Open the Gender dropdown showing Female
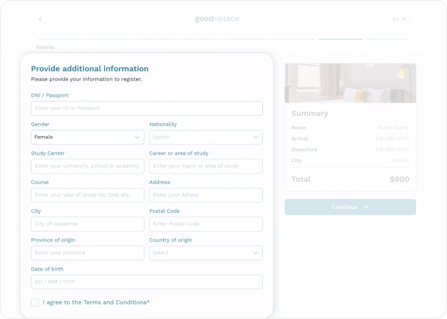The height and width of the screenshot is (319, 447). [87, 137]
